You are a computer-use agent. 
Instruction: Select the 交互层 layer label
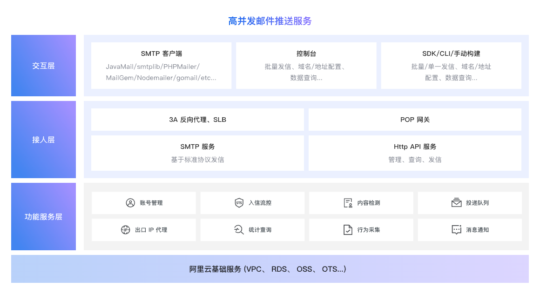(43, 66)
